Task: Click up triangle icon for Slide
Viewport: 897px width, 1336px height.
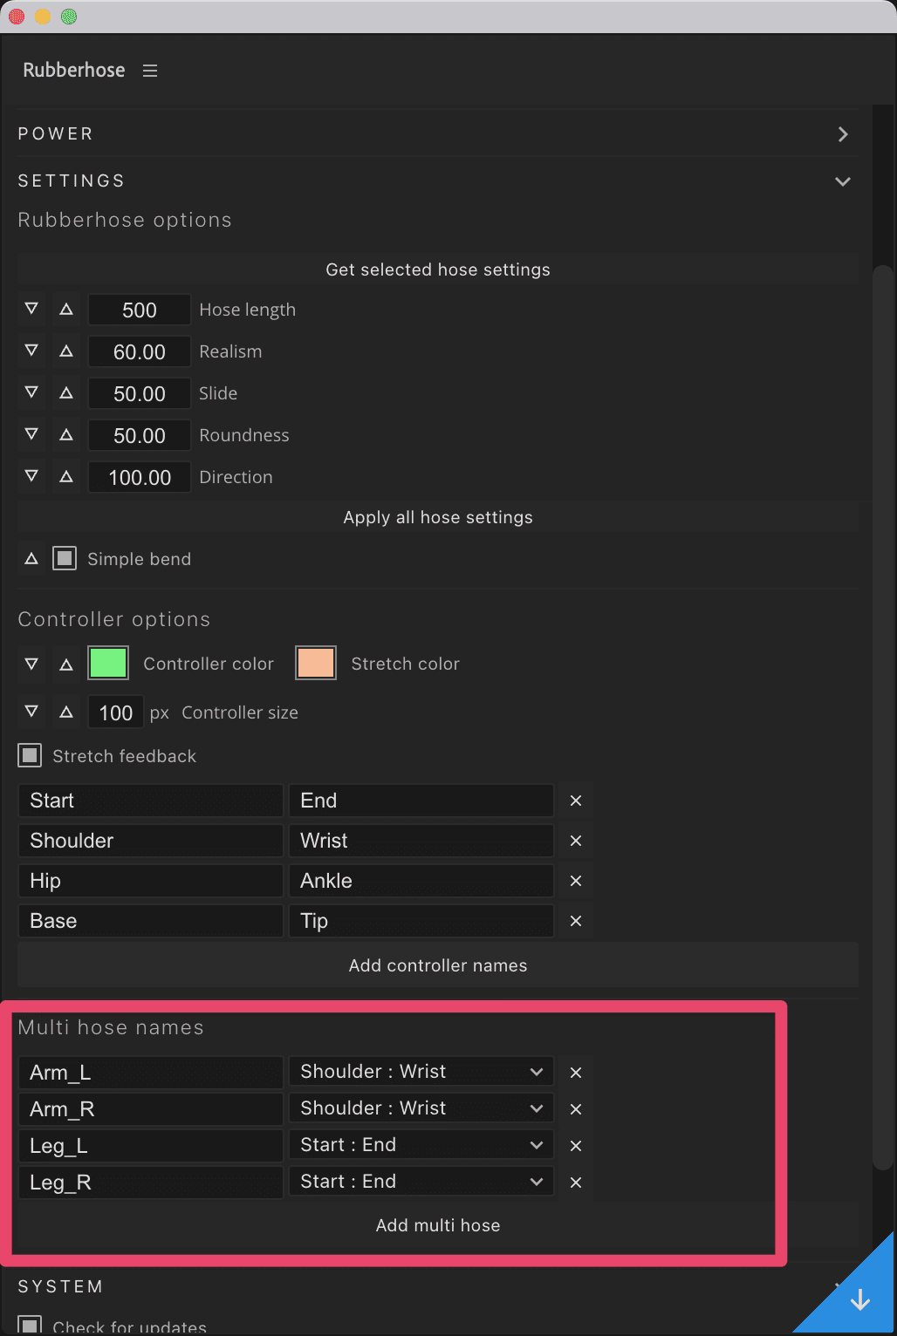Action: click(66, 392)
